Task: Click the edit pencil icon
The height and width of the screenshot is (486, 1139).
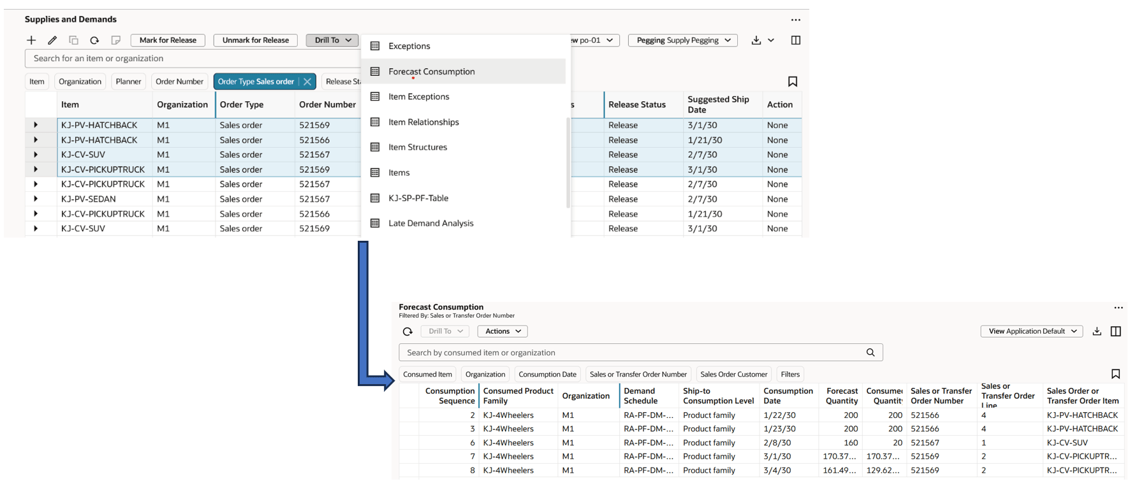Action: (x=52, y=40)
